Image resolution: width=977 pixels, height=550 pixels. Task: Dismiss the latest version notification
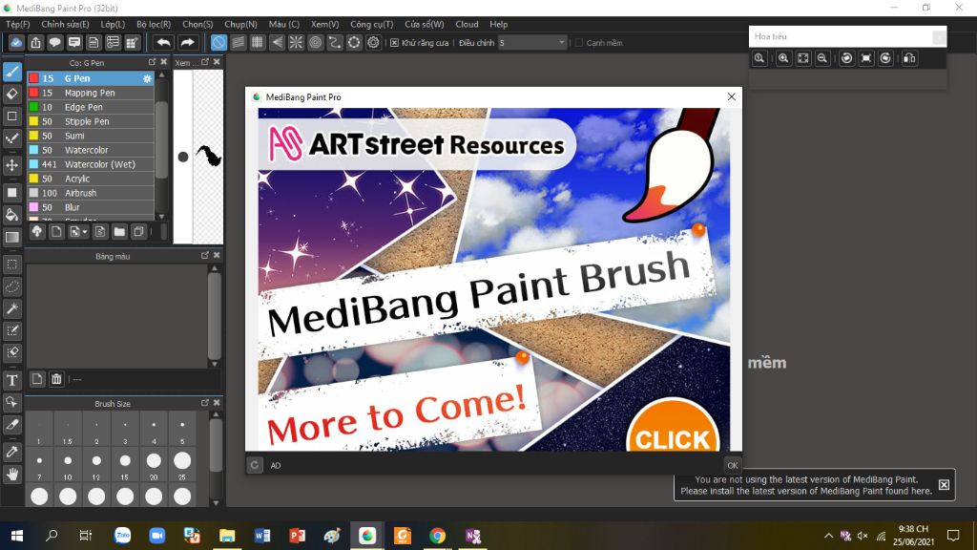coord(944,484)
